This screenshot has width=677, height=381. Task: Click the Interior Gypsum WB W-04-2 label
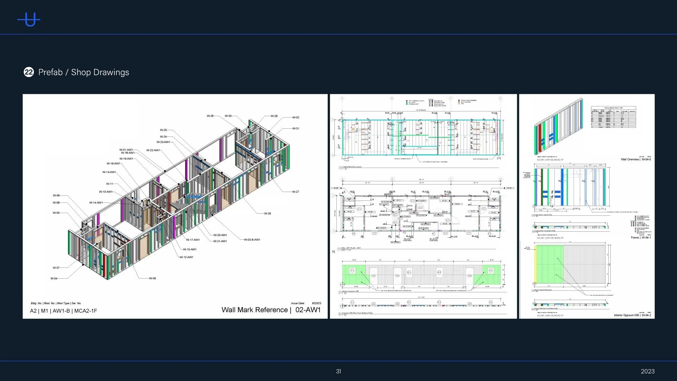(x=632, y=315)
